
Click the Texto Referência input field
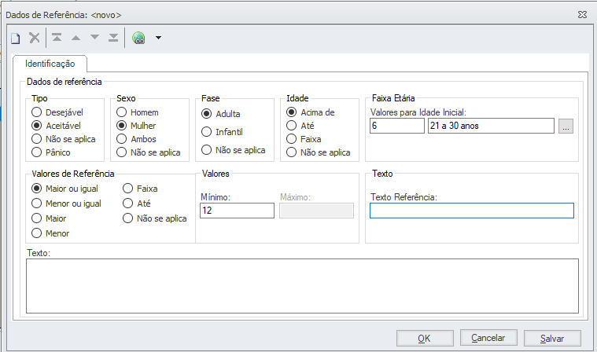point(472,211)
